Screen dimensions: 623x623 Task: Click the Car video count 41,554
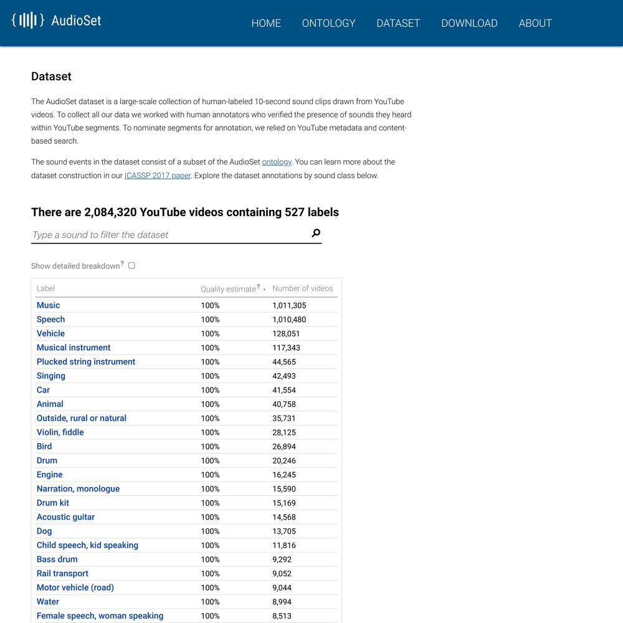(x=284, y=390)
